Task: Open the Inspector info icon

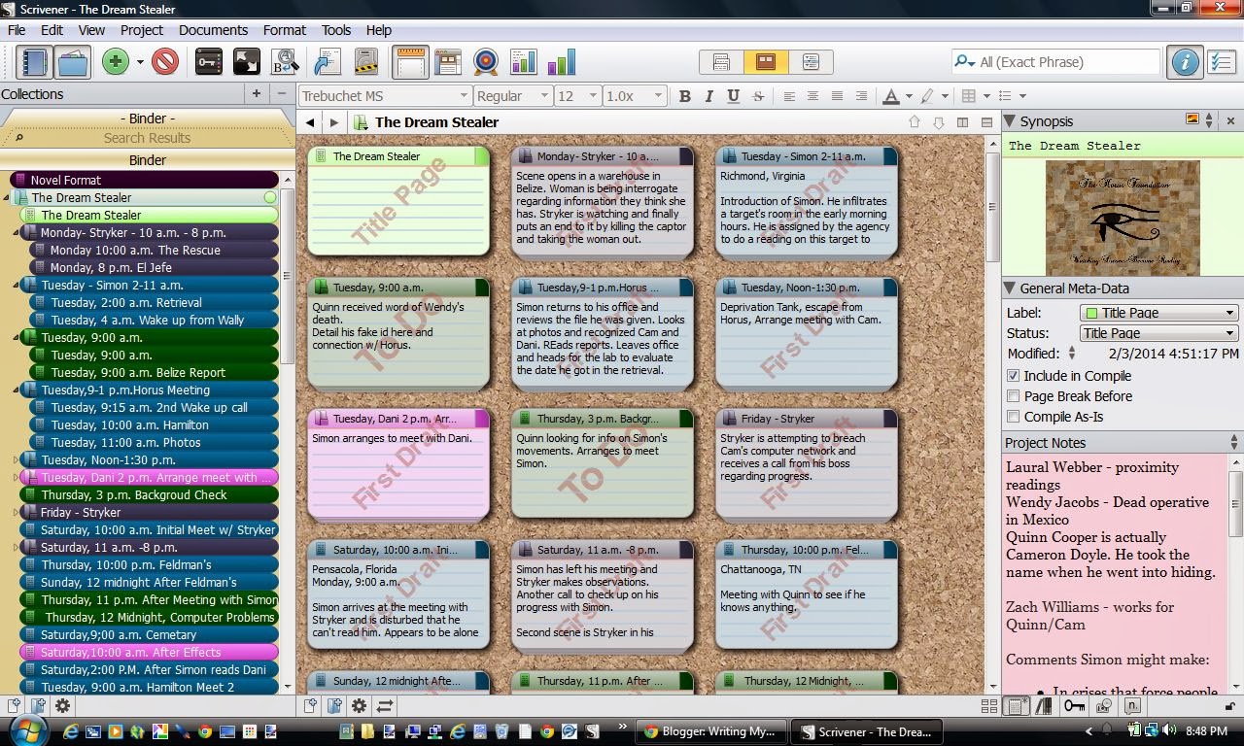Action: point(1184,62)
